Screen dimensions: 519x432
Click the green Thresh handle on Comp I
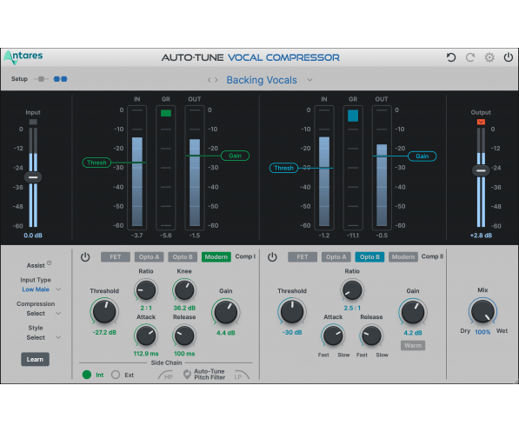[96, 163]
